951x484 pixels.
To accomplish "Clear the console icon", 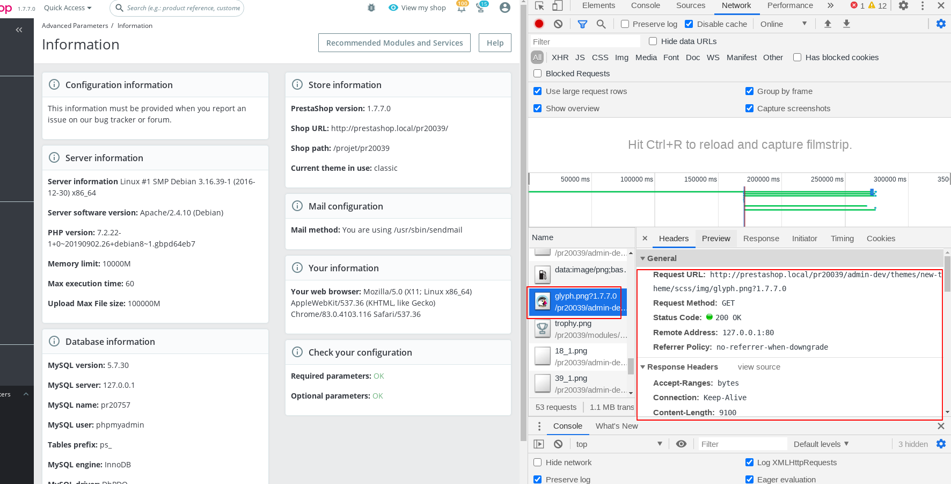I will (x=558, y=444).
